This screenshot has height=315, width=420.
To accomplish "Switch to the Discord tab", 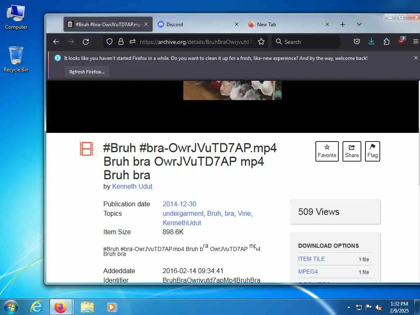I will [198, 24].
